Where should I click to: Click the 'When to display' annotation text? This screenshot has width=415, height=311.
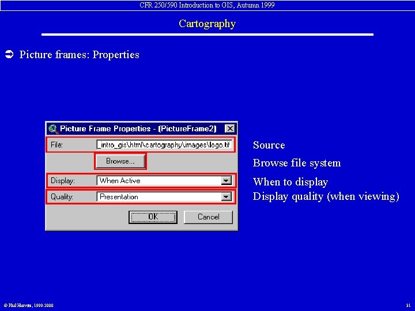coord(290,182)
